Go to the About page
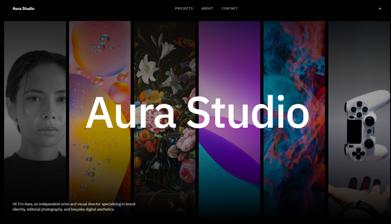The height and width of the screenshot is (224, 391). 207,8
